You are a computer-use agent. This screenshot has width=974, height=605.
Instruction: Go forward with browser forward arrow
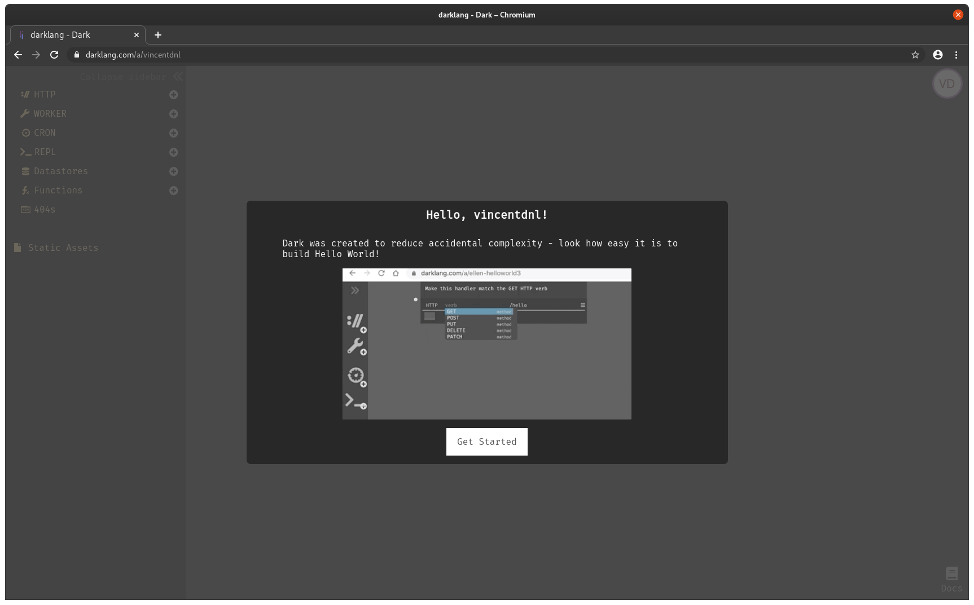[x=36, y=55]
